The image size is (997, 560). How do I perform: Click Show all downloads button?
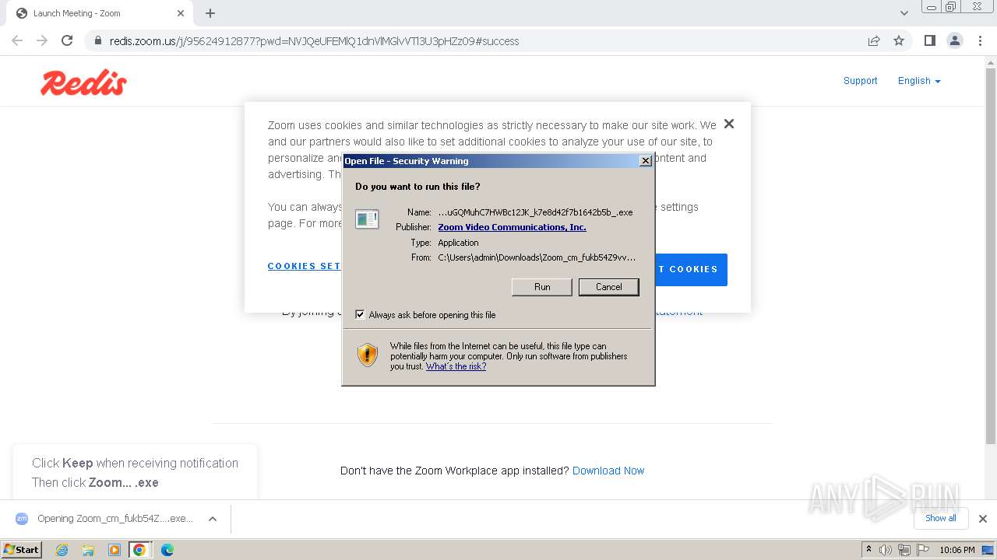(x=941, y=518)
